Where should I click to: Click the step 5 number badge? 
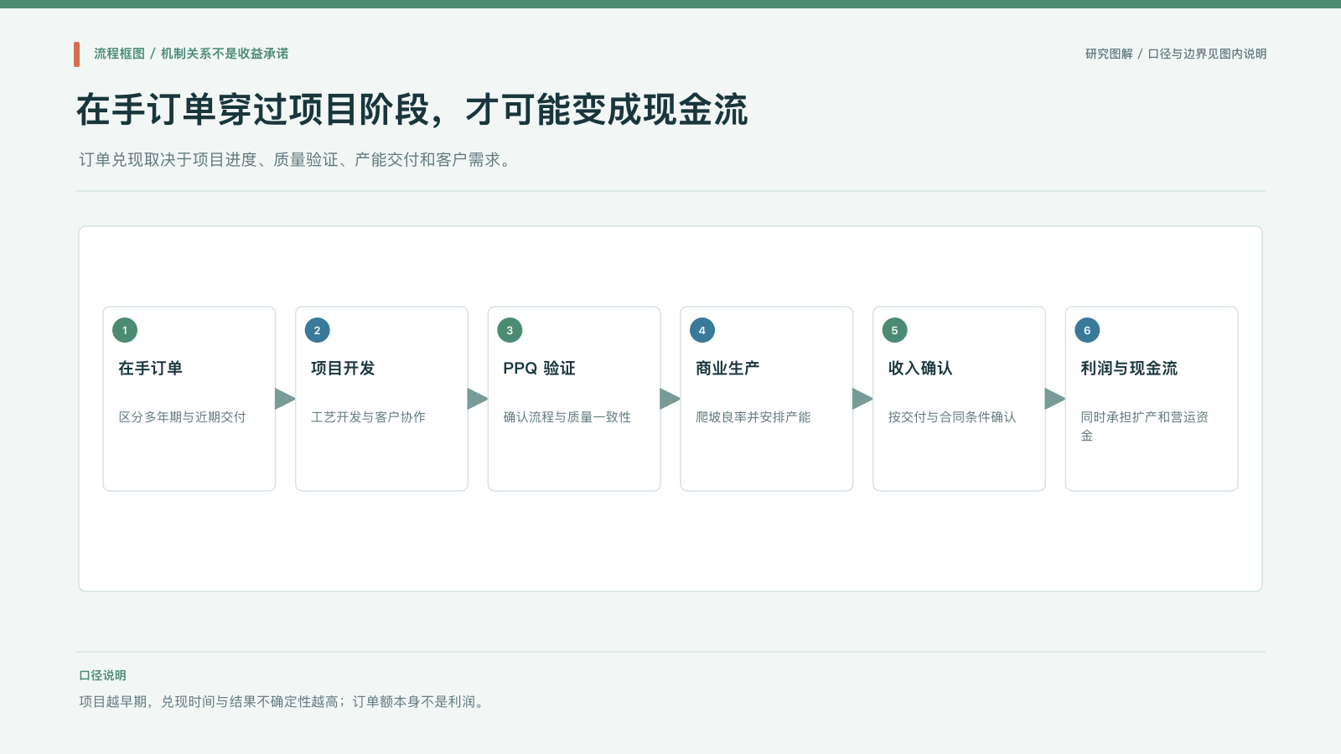894,330
